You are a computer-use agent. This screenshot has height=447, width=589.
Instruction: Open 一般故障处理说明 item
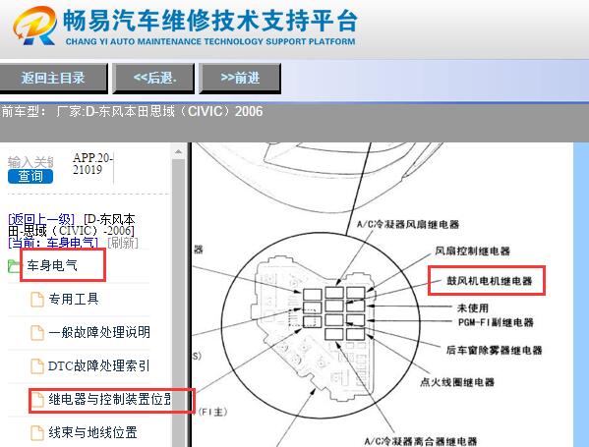coord(99,332)
